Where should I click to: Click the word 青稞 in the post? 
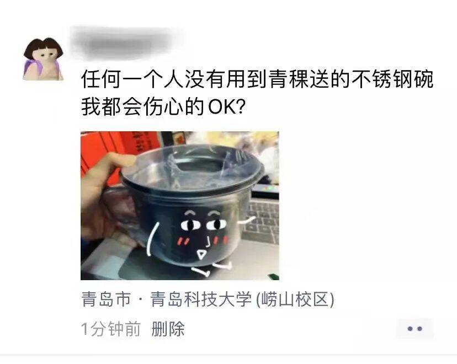point(288,79)
